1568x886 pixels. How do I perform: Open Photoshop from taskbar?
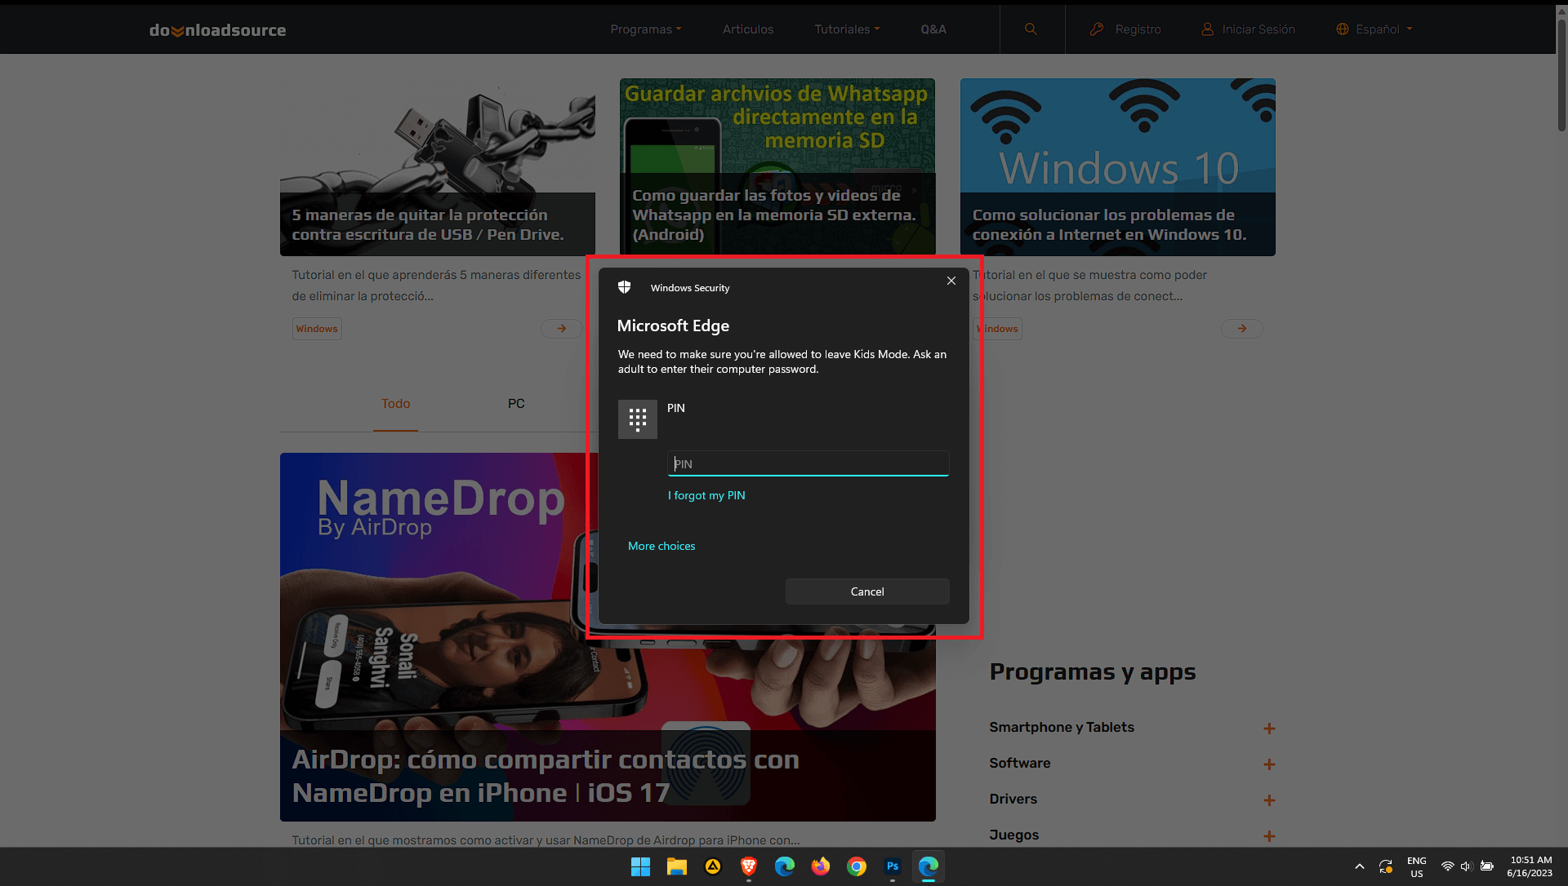click(893, 866)
